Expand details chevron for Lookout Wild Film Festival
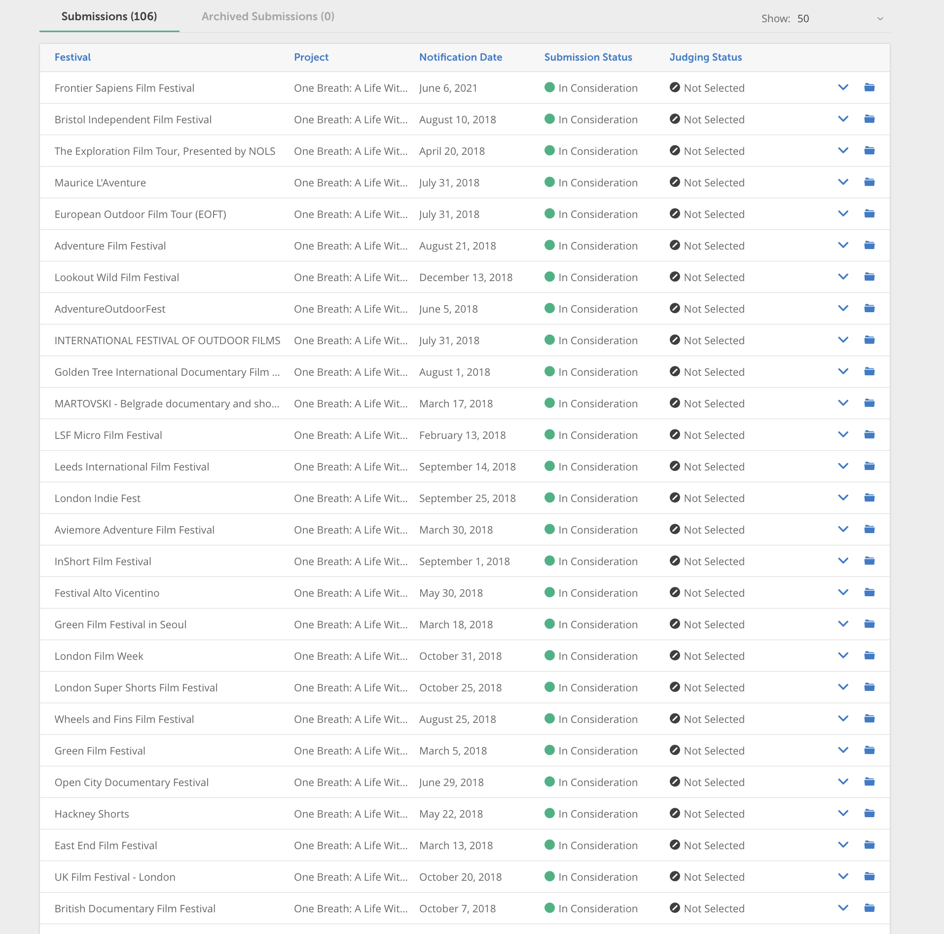Viewport: 944px width, 934px height. coord(843,277)
